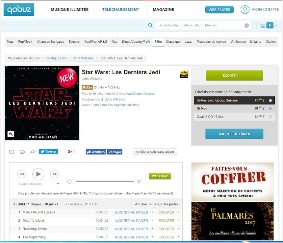
Task: Click the Tweeter button
Action: (x=48, y=152)
